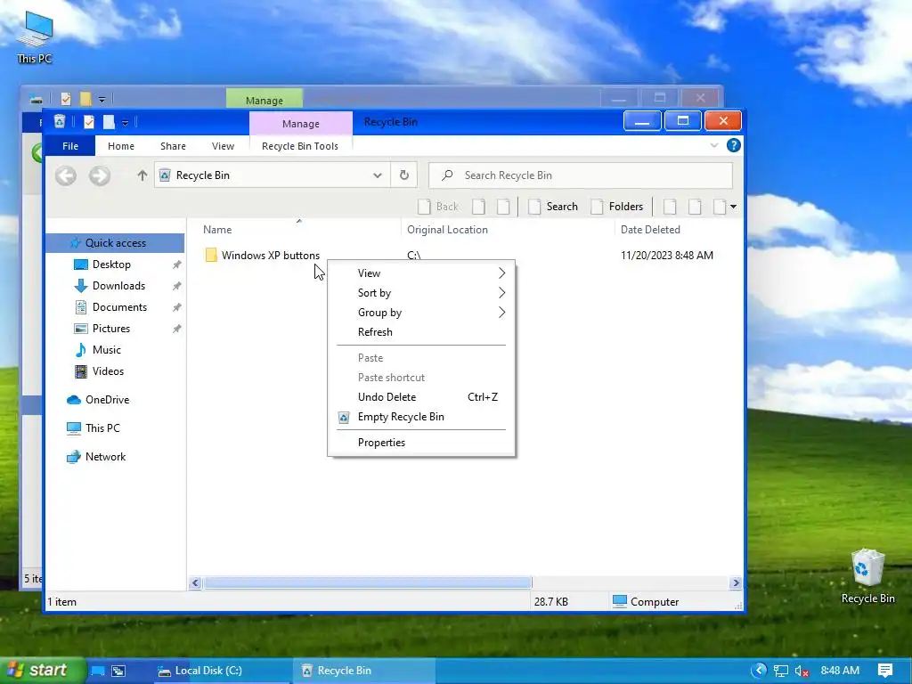Screen dimensions: 912x684
Task: Click the Recycle Bin title bar system icon
Action: [60, 121]
